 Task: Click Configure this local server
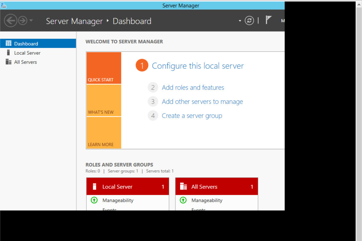(x=198, y=66)
